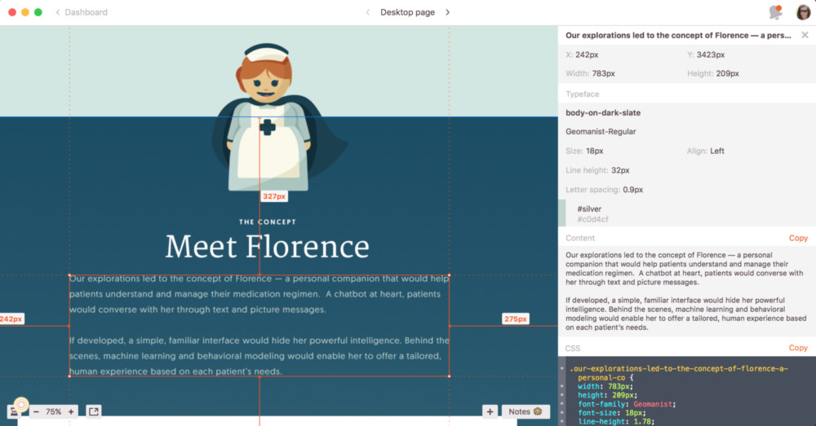Image resolution: width=816 pixels, height=426 pixels.
Task: Click the Desktop page title
Action: [x=407, y=12]
